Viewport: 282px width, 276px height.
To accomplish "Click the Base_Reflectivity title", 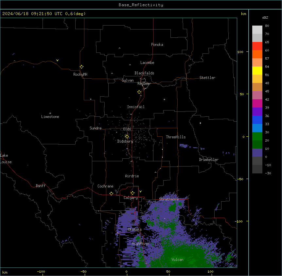I will point(141,5).
